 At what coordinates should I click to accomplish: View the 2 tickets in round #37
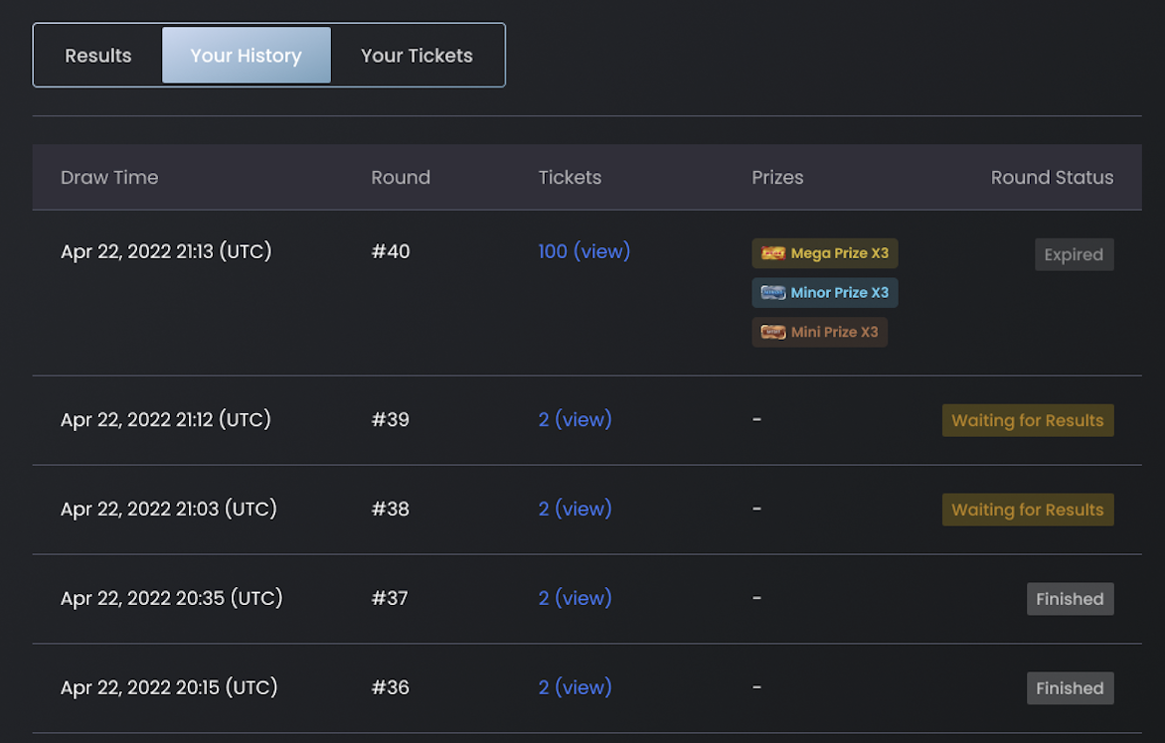pos(575,598)
